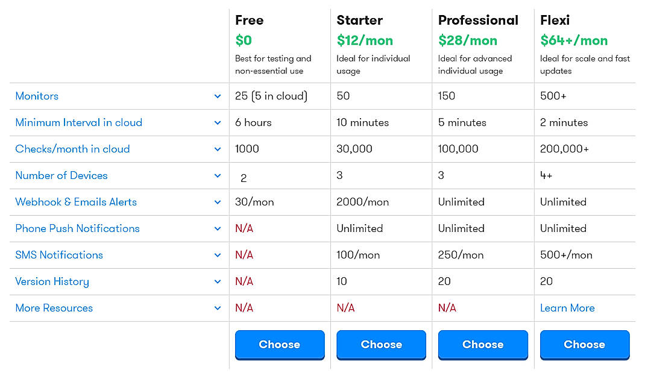645x379 pixels.
Task: Select the Version History label
Action: (52, 281)
